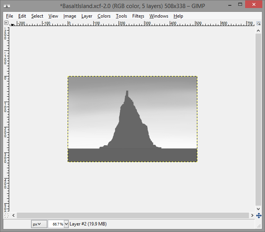Click the navigation cross icon at bottom right
The width and height of the screenshot is (265, 232).
pyautogui.click(x=258, y=216)
